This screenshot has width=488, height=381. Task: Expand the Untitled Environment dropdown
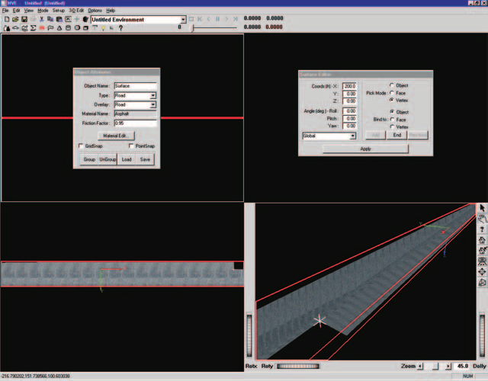tap(139, 20)
